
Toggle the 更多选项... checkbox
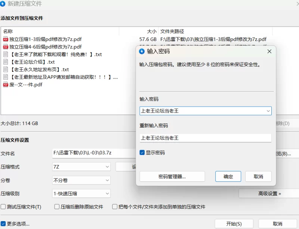(3, 224)
